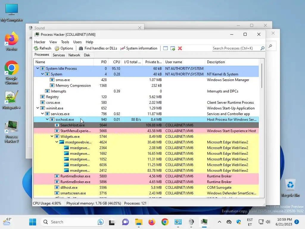Collapse the System process node
The width and height of the screenshot is (305, 229).
tap(42, 74)
